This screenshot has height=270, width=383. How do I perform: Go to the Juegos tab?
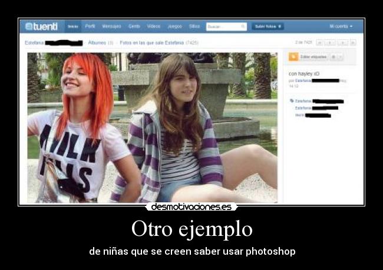(x=175, y=26)
